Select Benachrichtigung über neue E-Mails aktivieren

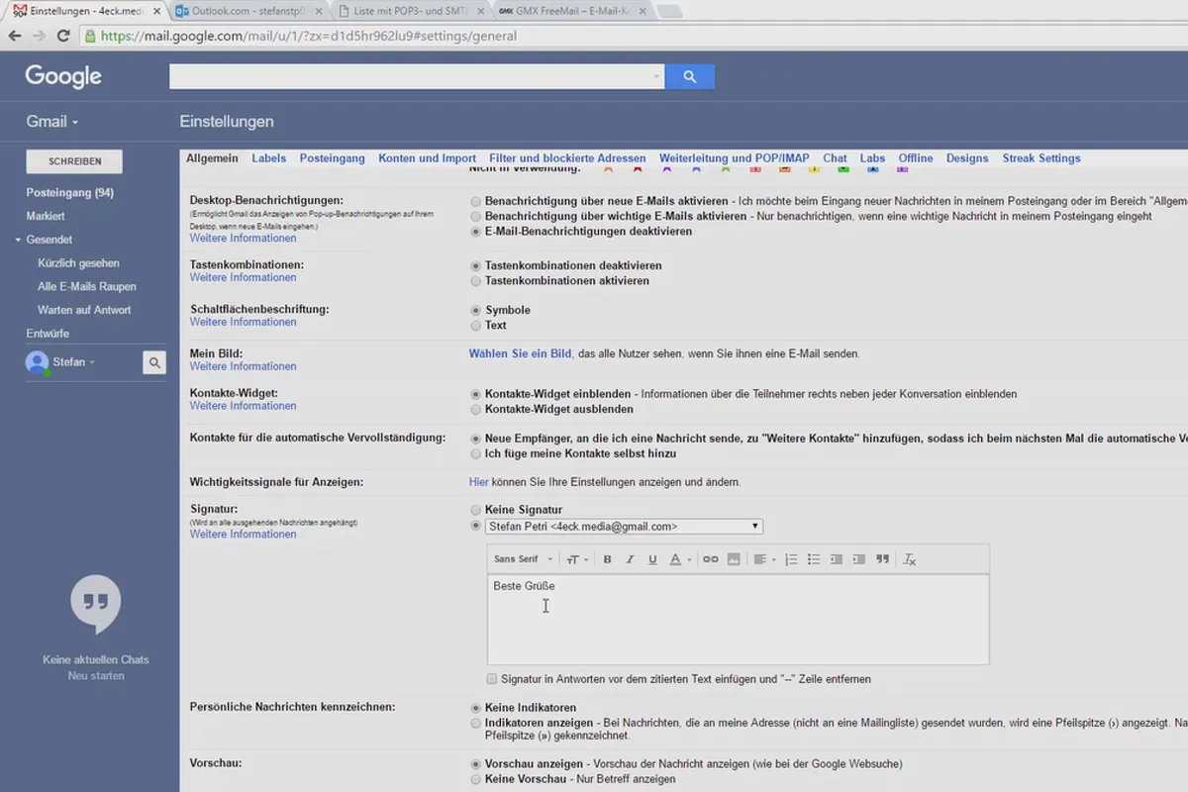click(x=476, y=201)
